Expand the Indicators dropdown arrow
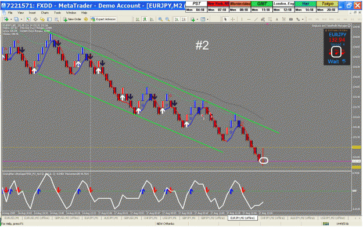The width and height of the screenshot is (363, 227). coord(197,19)
